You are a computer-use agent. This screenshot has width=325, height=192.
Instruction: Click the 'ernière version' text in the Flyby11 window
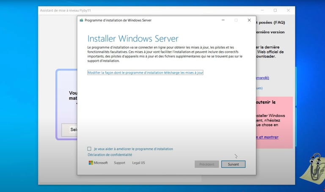pyautogui.click(x=270, y=32)
